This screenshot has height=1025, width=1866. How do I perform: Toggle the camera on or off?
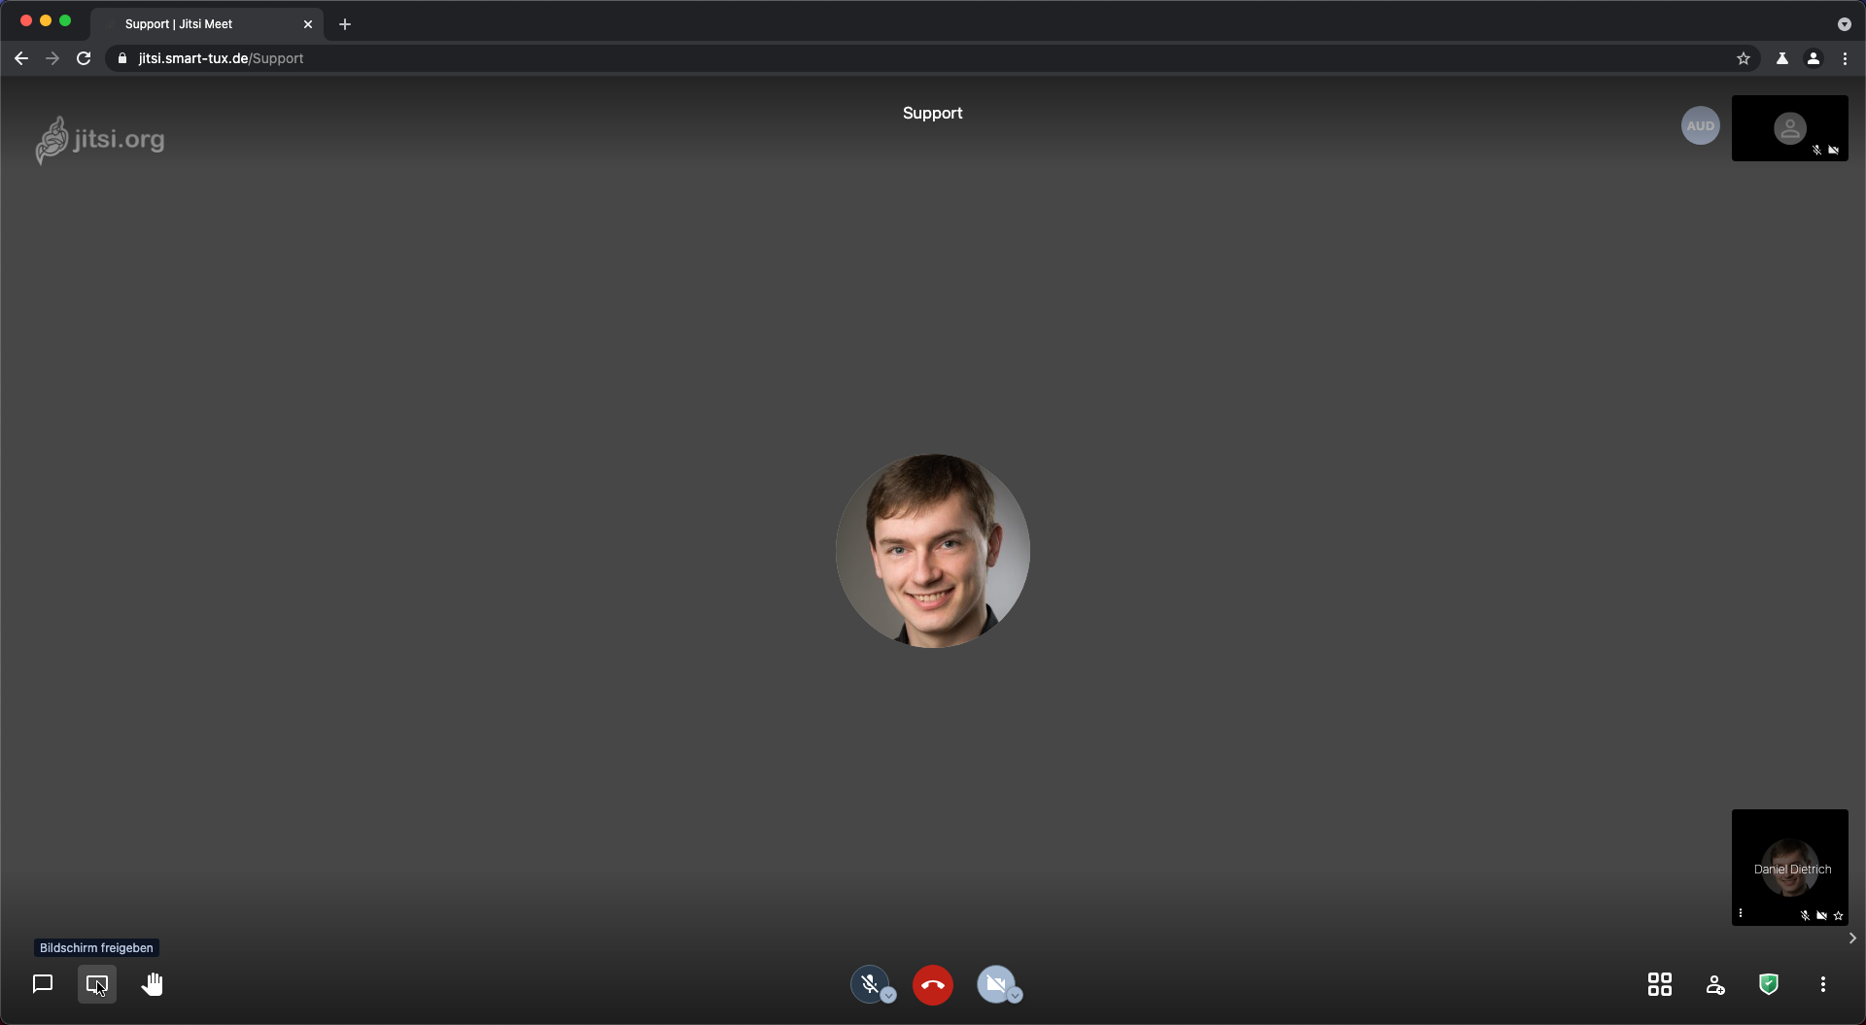pyautogui.click(x=995, y=984)
